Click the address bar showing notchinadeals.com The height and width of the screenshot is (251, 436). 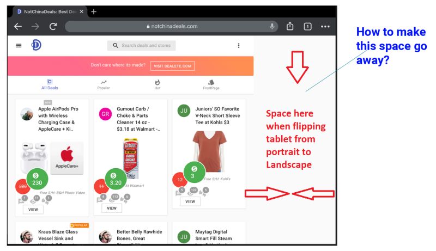(x=171, y=26)
